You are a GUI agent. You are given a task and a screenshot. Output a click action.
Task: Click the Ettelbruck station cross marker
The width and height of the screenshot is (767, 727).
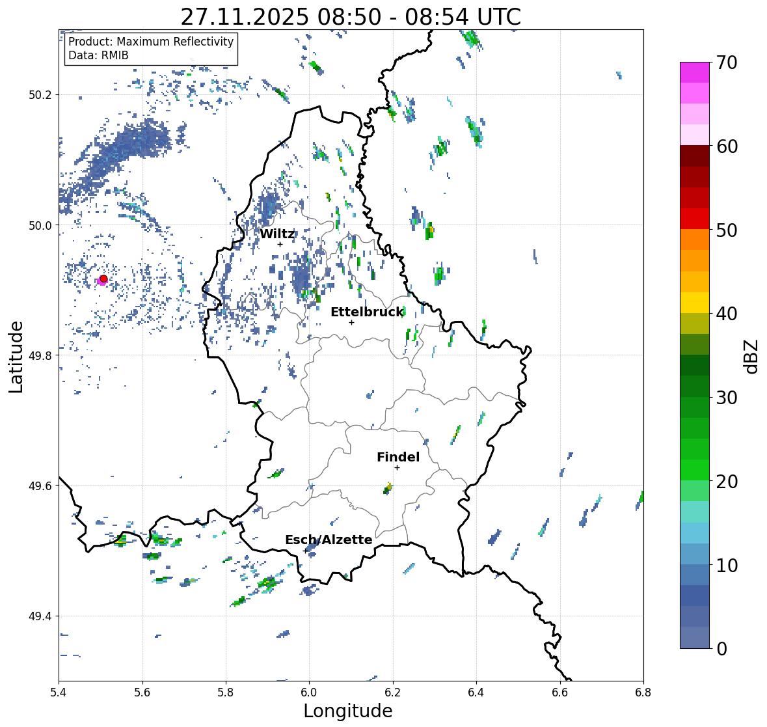coord(352,322)
